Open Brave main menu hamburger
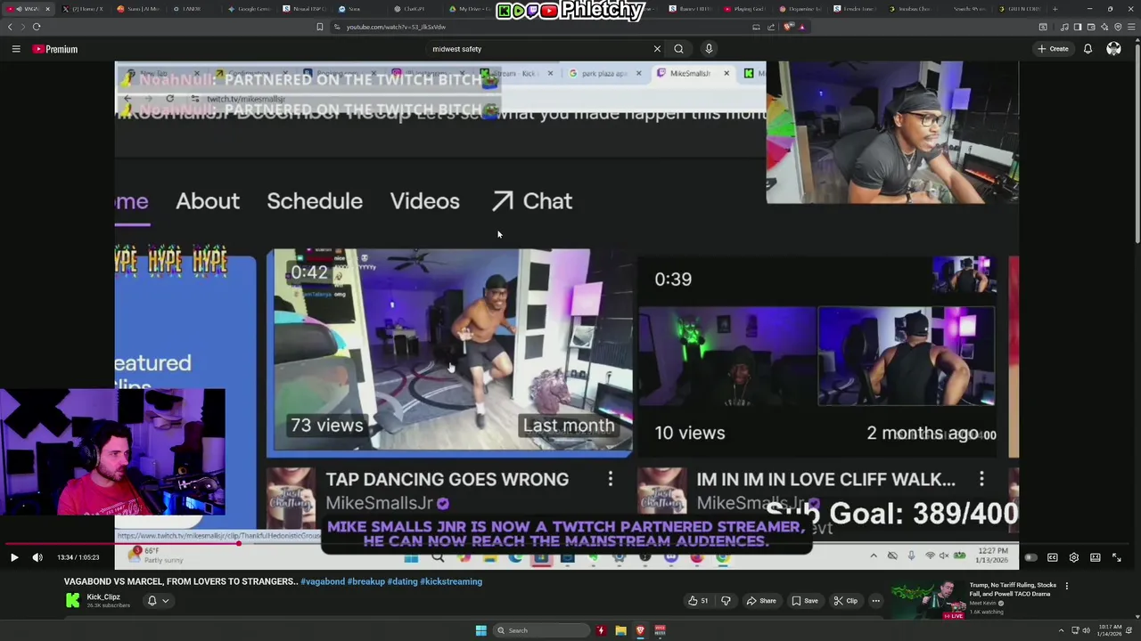This screenshot has height=641, width=1141. 1132,27
